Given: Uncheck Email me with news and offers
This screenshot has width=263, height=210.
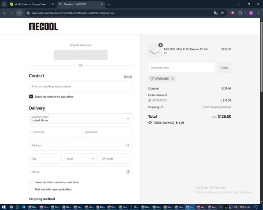Looking at the screenshot, I should click(31, 97).
